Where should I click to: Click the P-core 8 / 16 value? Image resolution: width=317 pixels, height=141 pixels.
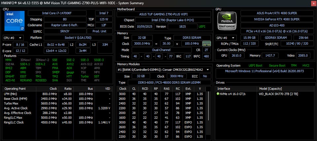pos(20,44)
